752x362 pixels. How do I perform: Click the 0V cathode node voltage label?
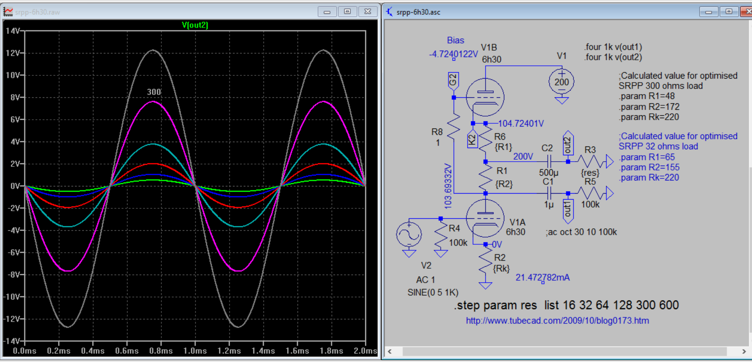[497, 245]
